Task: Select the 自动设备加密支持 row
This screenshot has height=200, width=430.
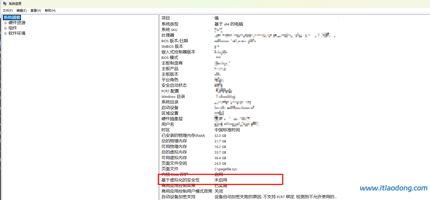Action: [x=178, y=197]
